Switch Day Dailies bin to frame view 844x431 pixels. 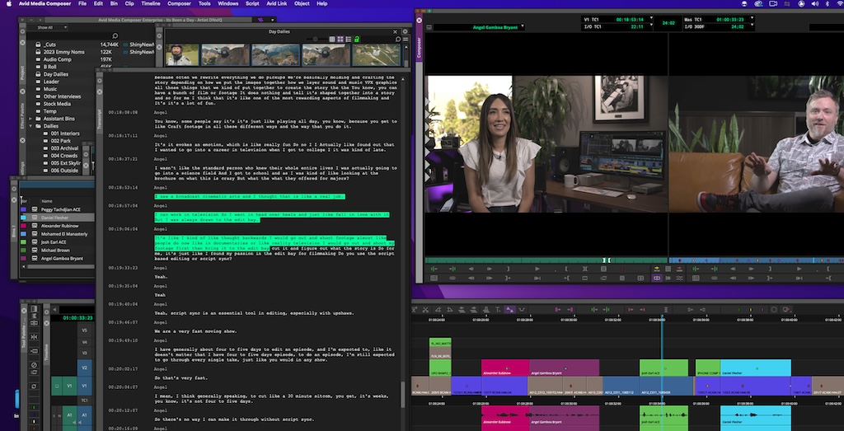340,40
